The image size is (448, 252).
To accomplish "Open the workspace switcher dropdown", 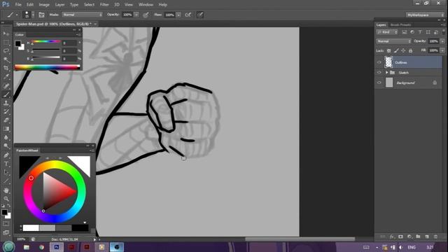I will click(426, 15).
